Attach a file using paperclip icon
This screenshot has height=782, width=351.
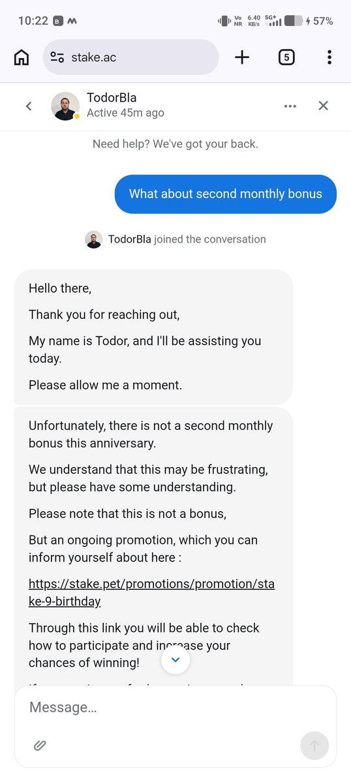point(40,745)
